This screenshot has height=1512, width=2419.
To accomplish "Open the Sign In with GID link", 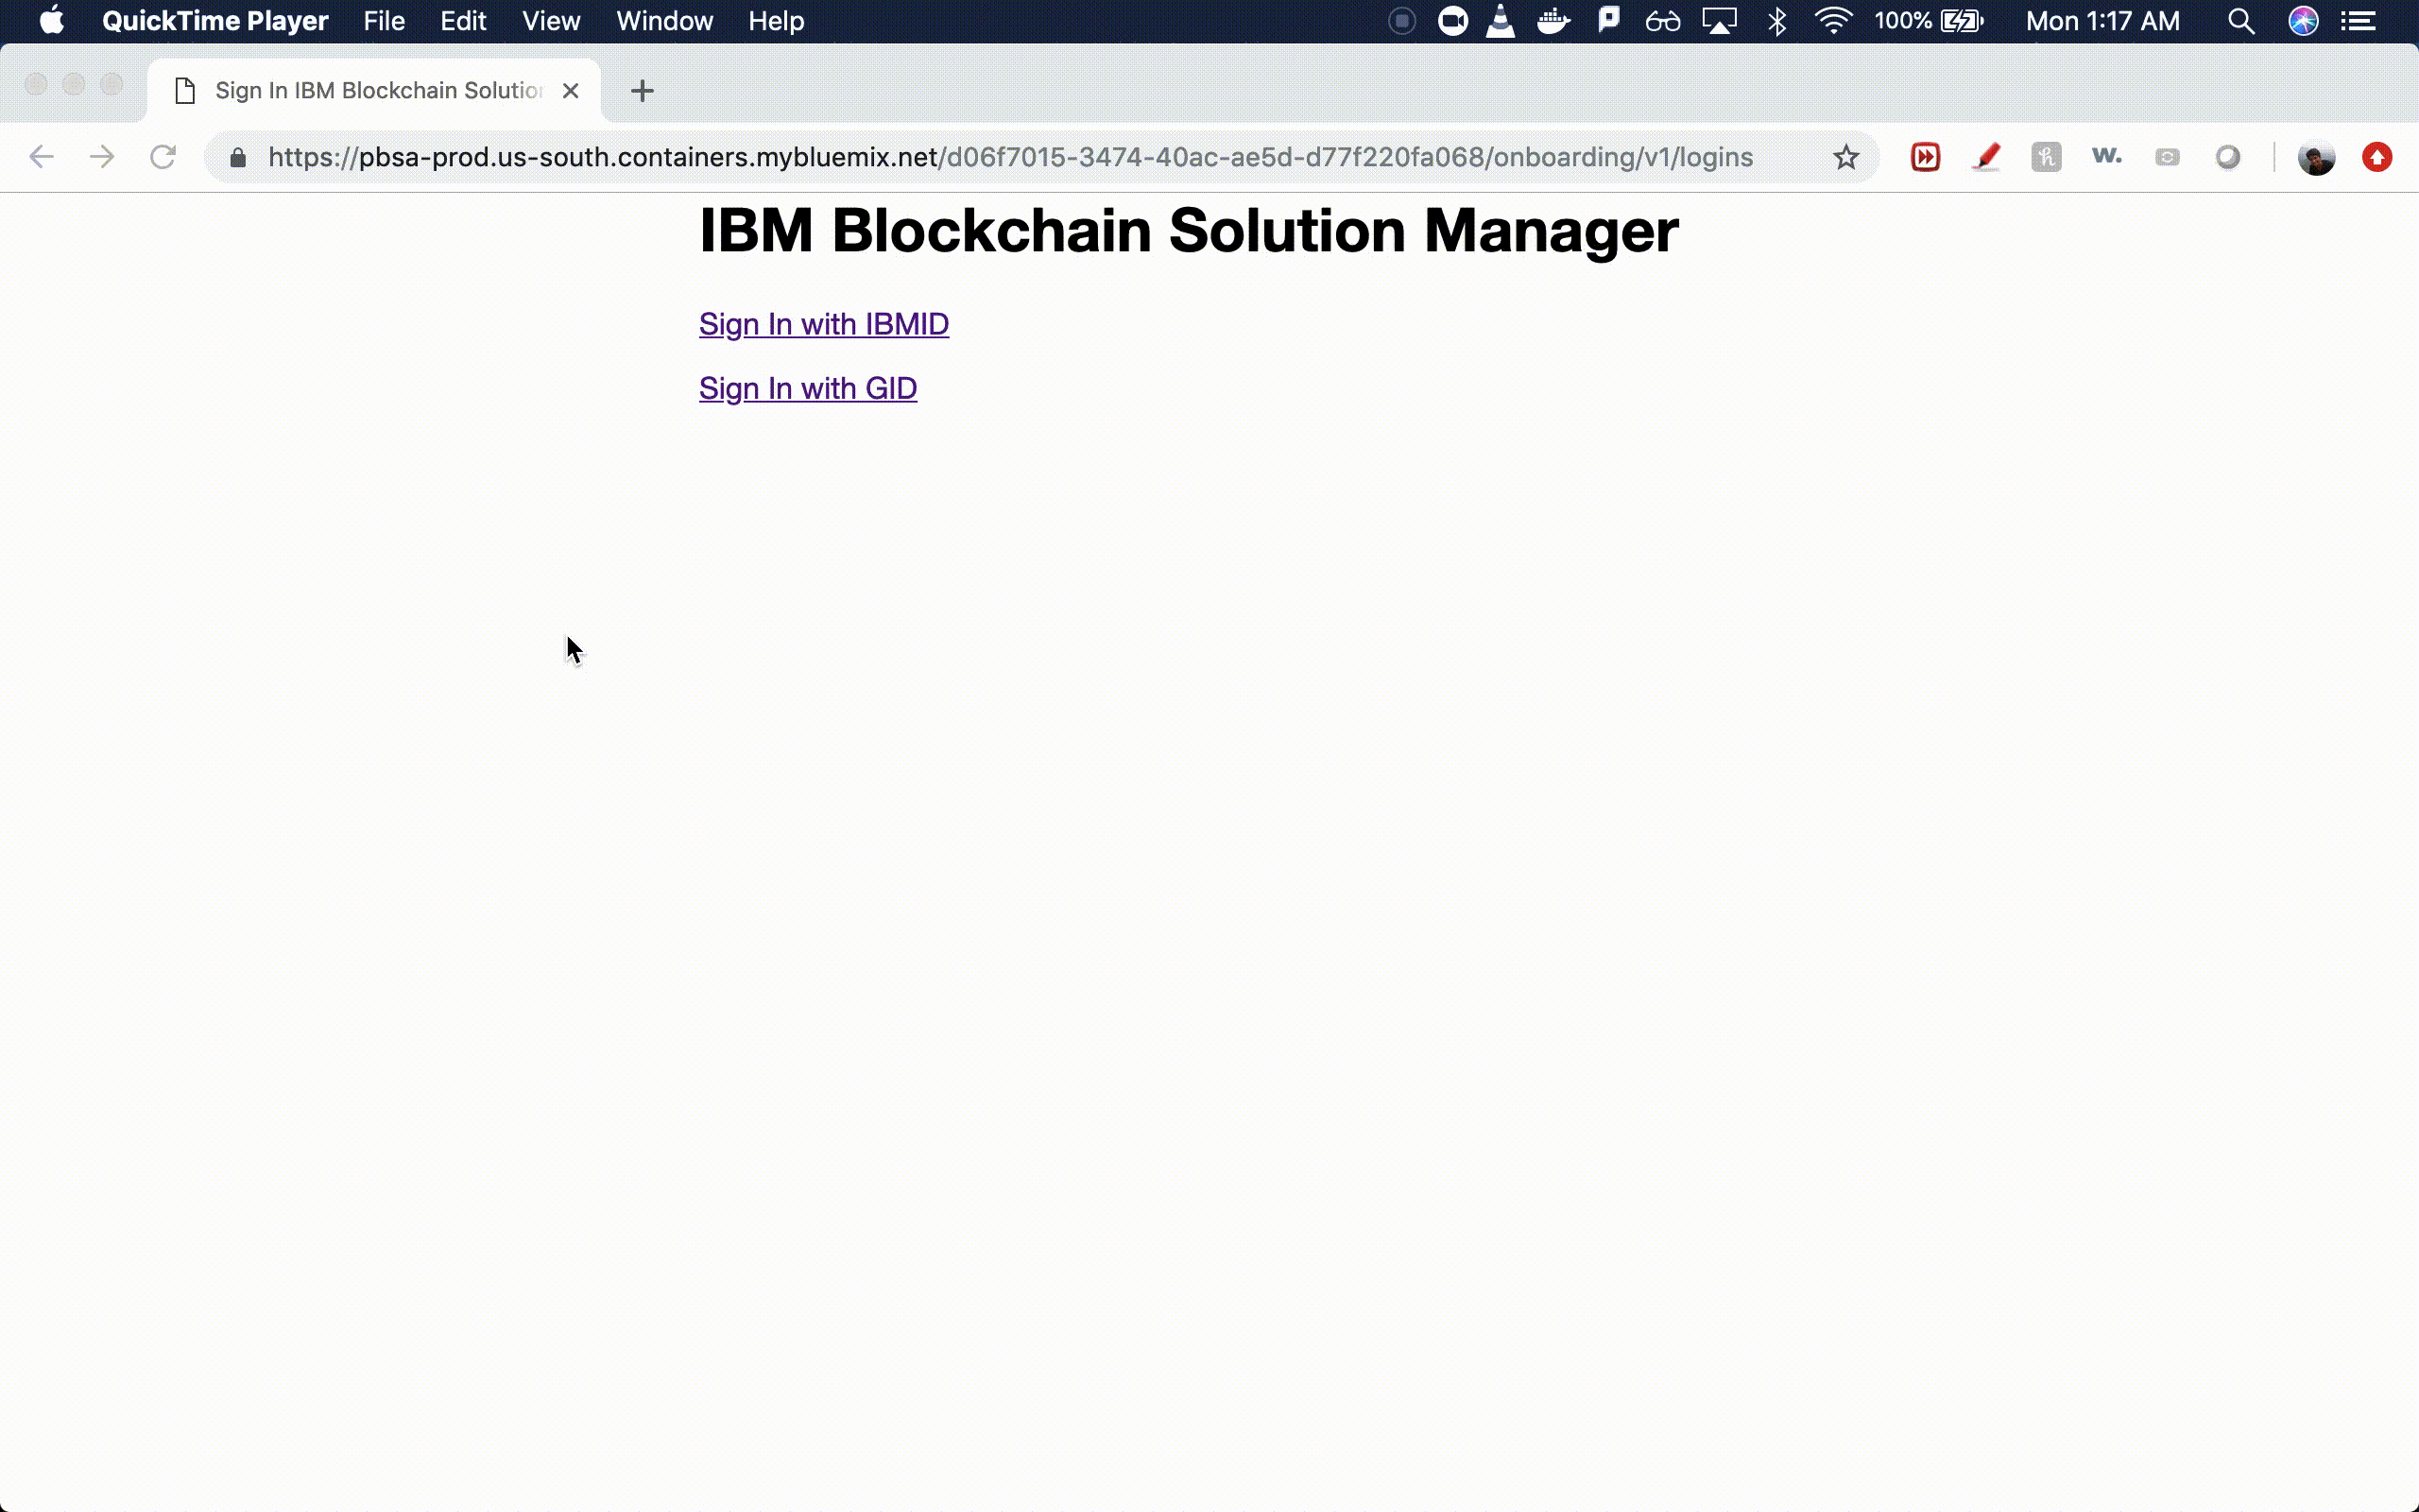I will point(808,388).
